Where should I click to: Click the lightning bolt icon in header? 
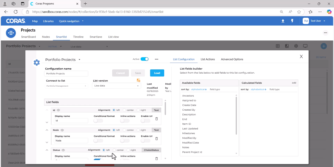[292, 21]
